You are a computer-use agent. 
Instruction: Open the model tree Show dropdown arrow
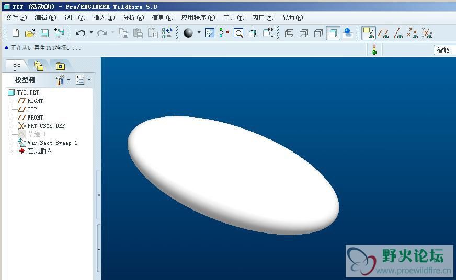(89, 79)
